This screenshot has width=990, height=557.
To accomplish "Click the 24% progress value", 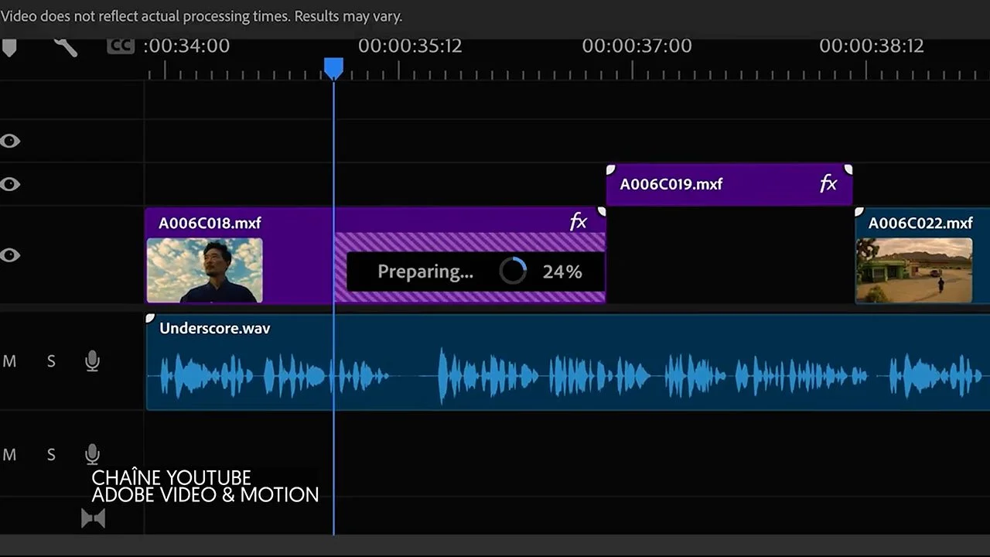I will [562, 272].
